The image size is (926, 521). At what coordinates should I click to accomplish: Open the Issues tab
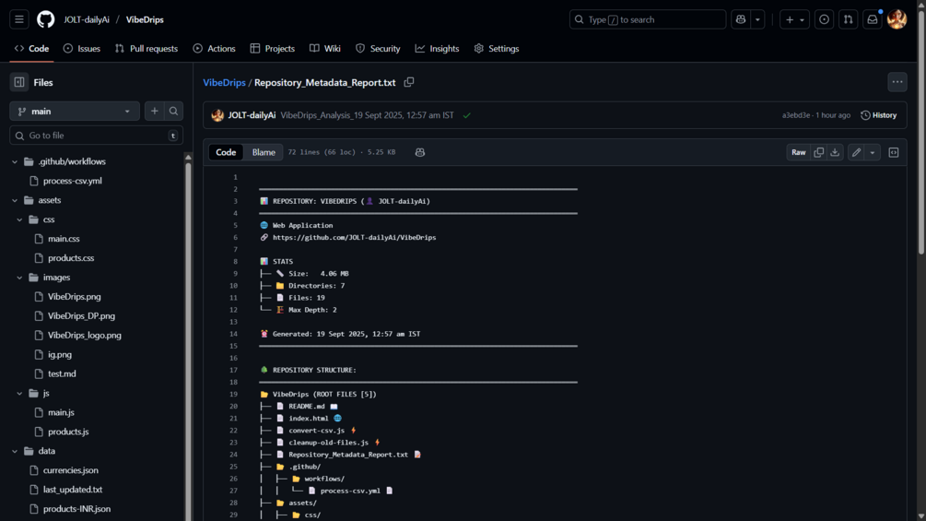pos(81,49)
